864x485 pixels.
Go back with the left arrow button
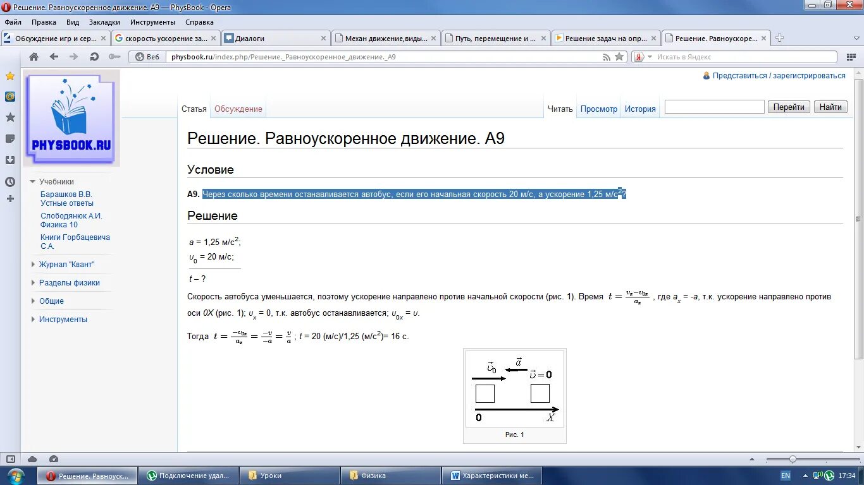[54, 57]
